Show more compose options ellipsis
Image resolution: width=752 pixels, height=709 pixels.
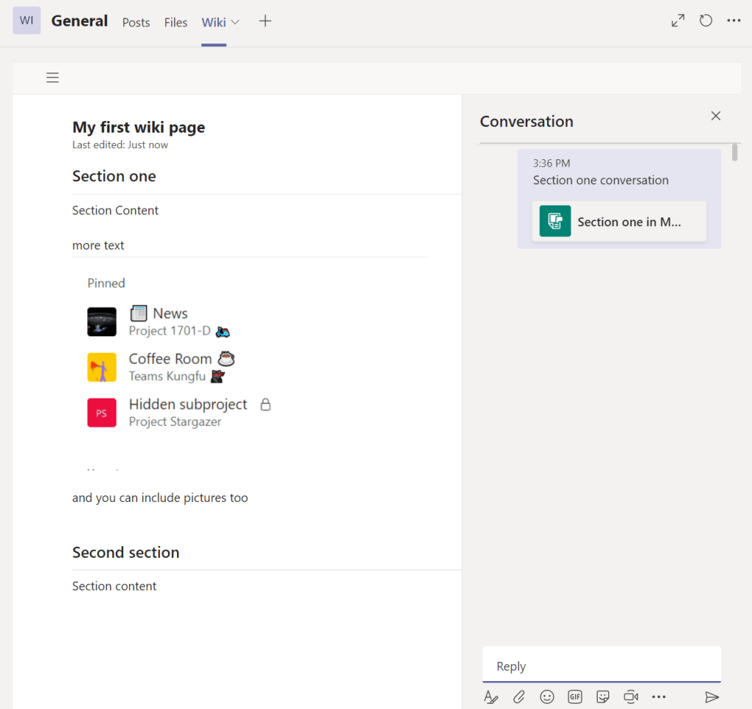[658, 697]
